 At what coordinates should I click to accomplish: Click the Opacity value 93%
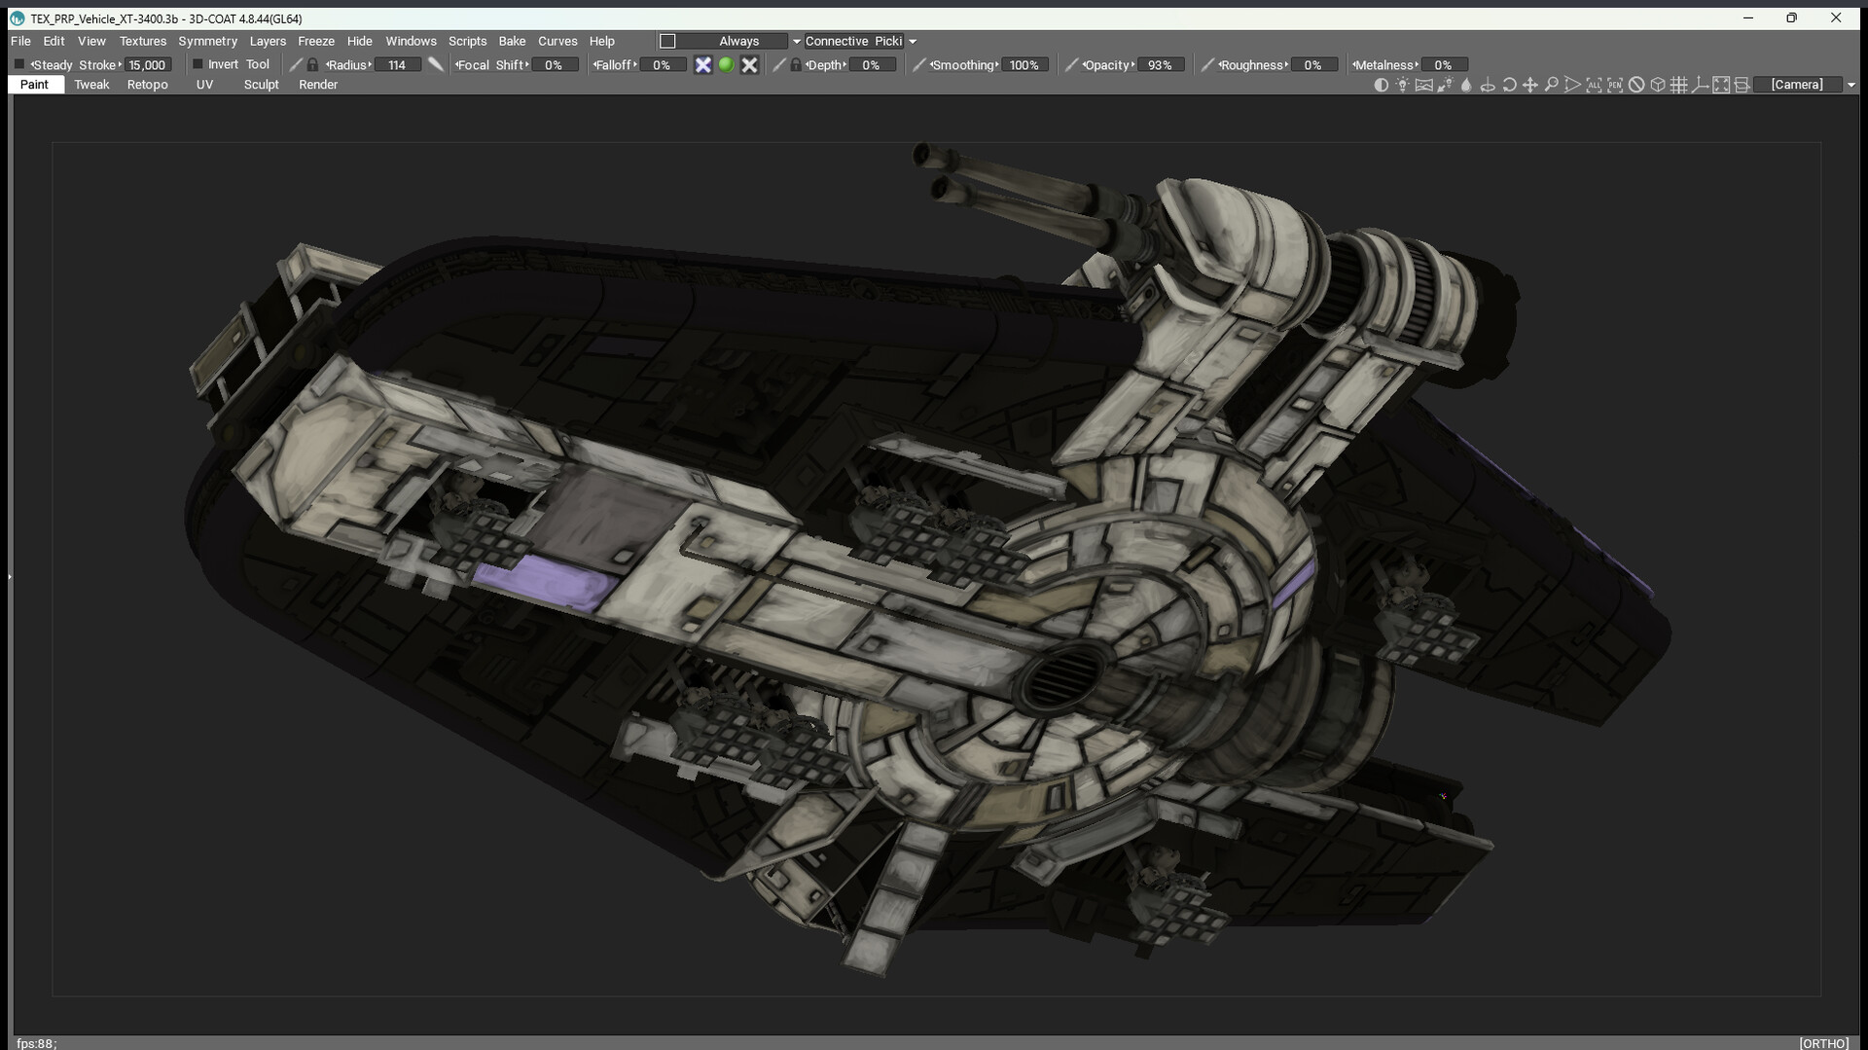(1160, 65)
